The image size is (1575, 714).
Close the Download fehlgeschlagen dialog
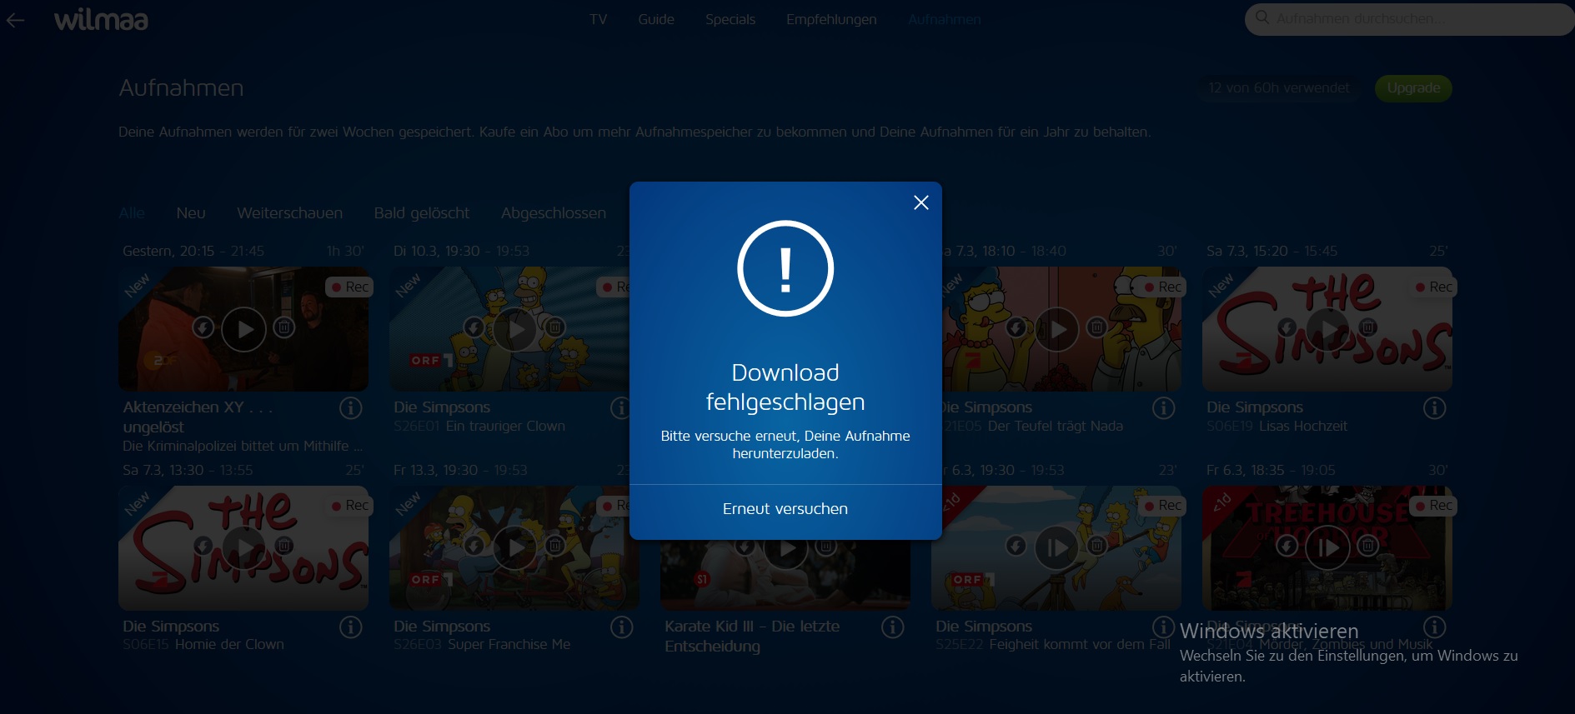click(x=920, y=202)
